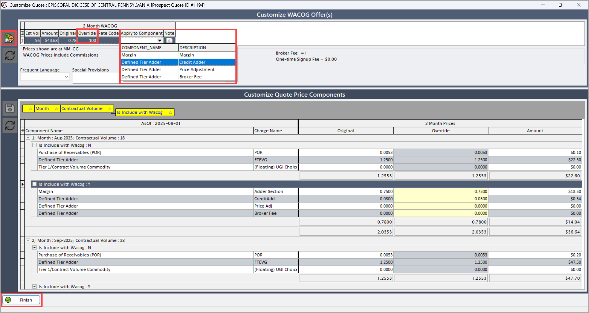589x313 pixels.
Task: Click the application logo in the title bar
Action: point(4,5)
